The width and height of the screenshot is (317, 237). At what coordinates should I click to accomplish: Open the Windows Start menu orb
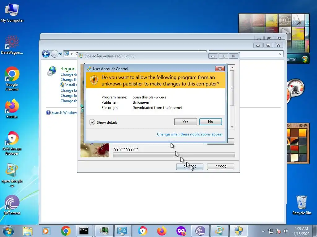(x=8, y=231)
